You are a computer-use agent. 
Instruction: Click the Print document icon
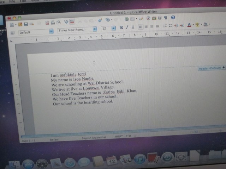(x=53, y=23)
